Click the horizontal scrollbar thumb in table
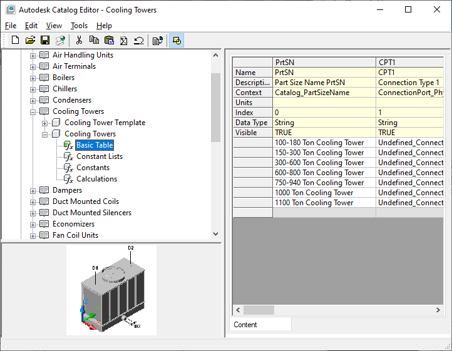 coord(259,310)
